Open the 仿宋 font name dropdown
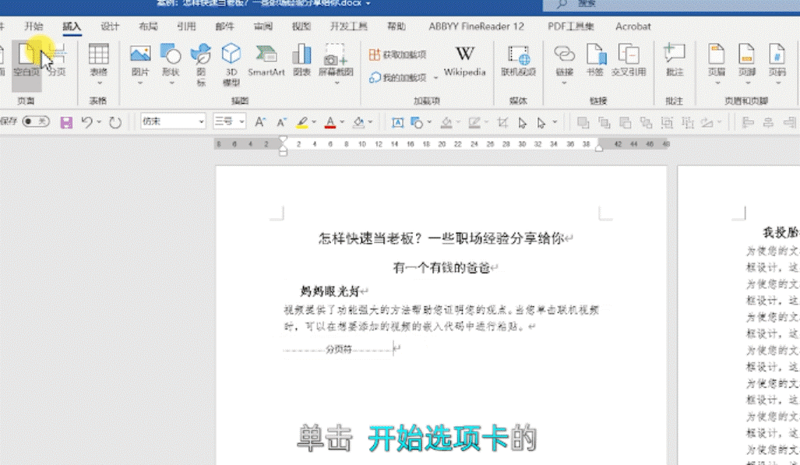The height and width of the screenshot is (465, 800). tap(172, 122)
